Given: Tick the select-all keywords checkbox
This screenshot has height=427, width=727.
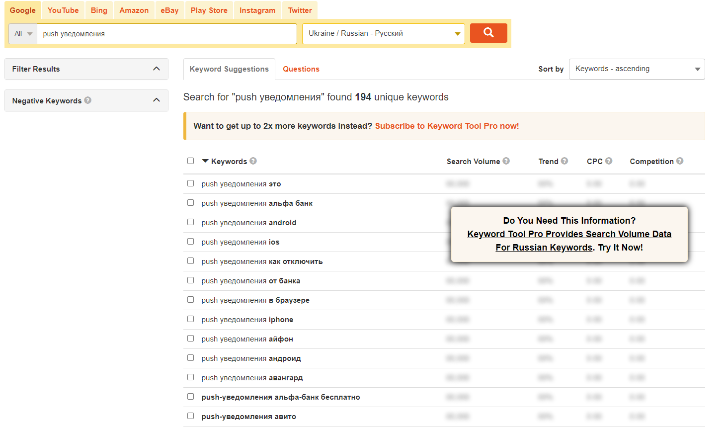Looking at the screenshot, I should 190,161.
